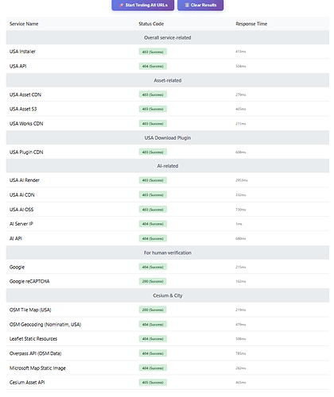Clear Results of the URL test

point(200,5)
